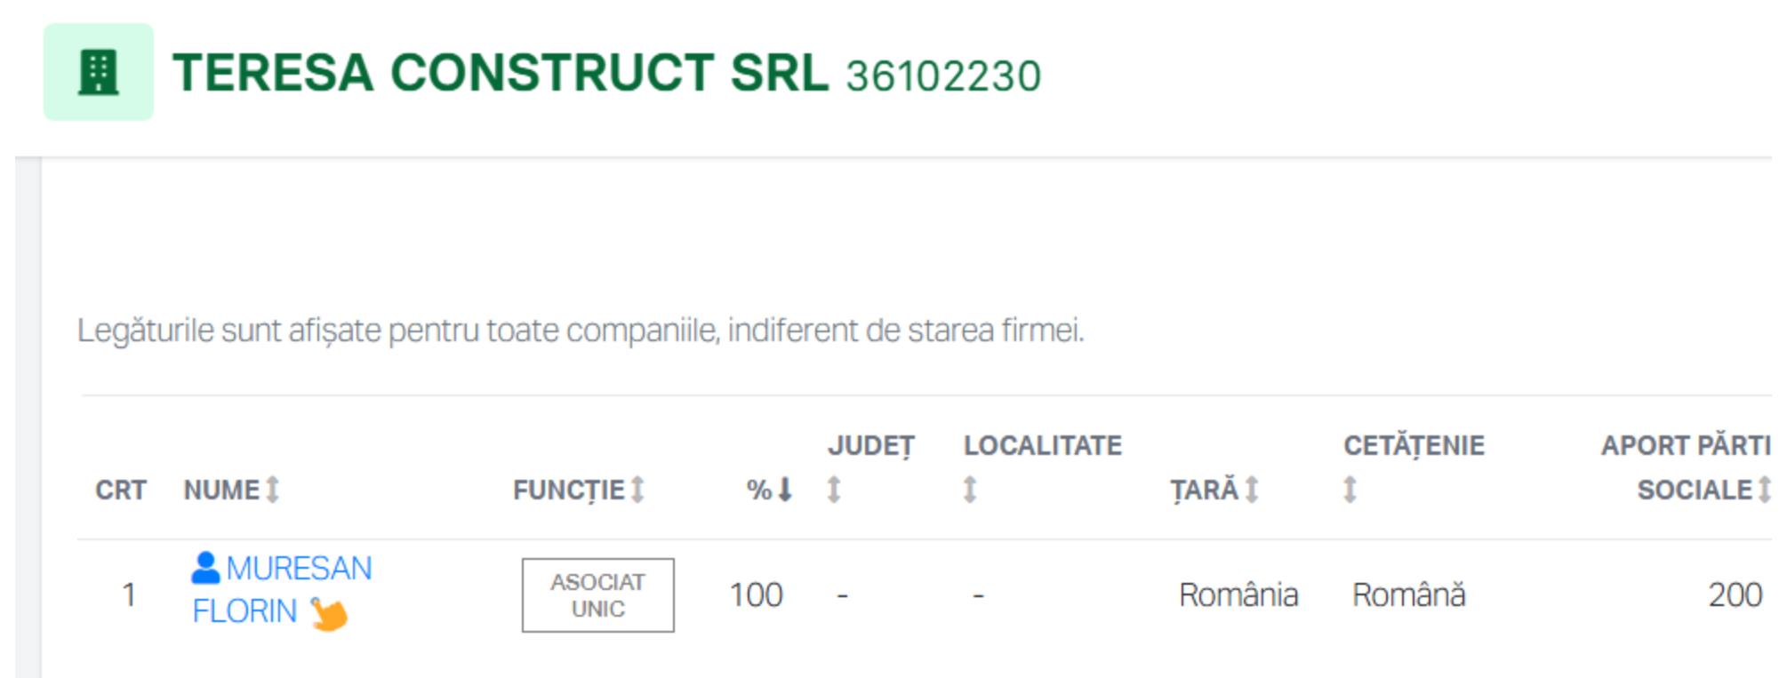1787x678 pixels.
Task: Sort table by NUME column arrows
Action: tap(273, 490)
